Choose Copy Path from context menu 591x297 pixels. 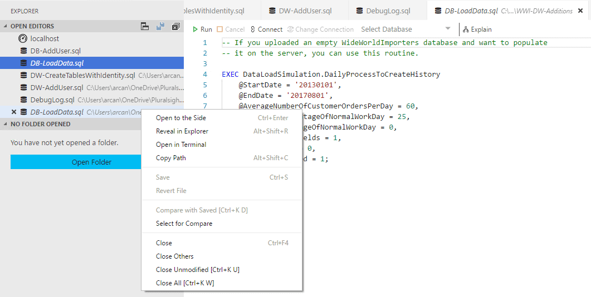pos(171,158)
